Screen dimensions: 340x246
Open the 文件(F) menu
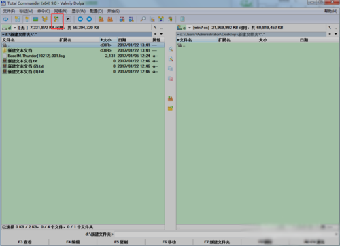pos(9,11)
